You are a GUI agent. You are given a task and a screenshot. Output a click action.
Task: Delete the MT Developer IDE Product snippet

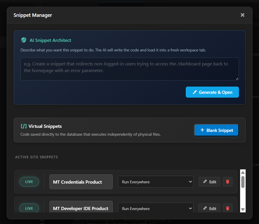[228, 208]
